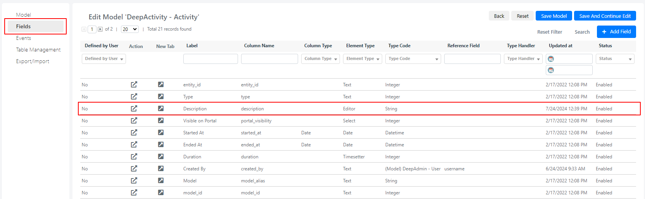Open Duration field in new tab

pos(161,156)
